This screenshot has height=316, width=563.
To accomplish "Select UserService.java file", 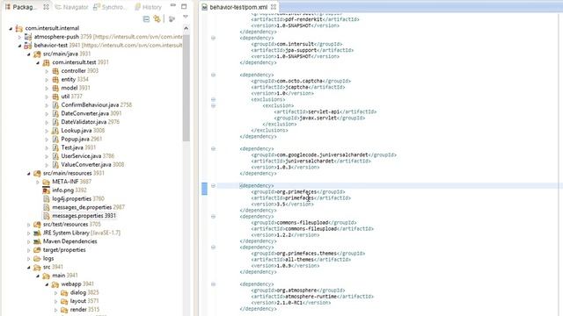I will (x=84, y=156).
